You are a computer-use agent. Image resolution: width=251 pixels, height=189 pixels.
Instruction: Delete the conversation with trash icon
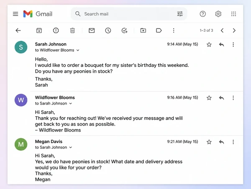(72, 31)
